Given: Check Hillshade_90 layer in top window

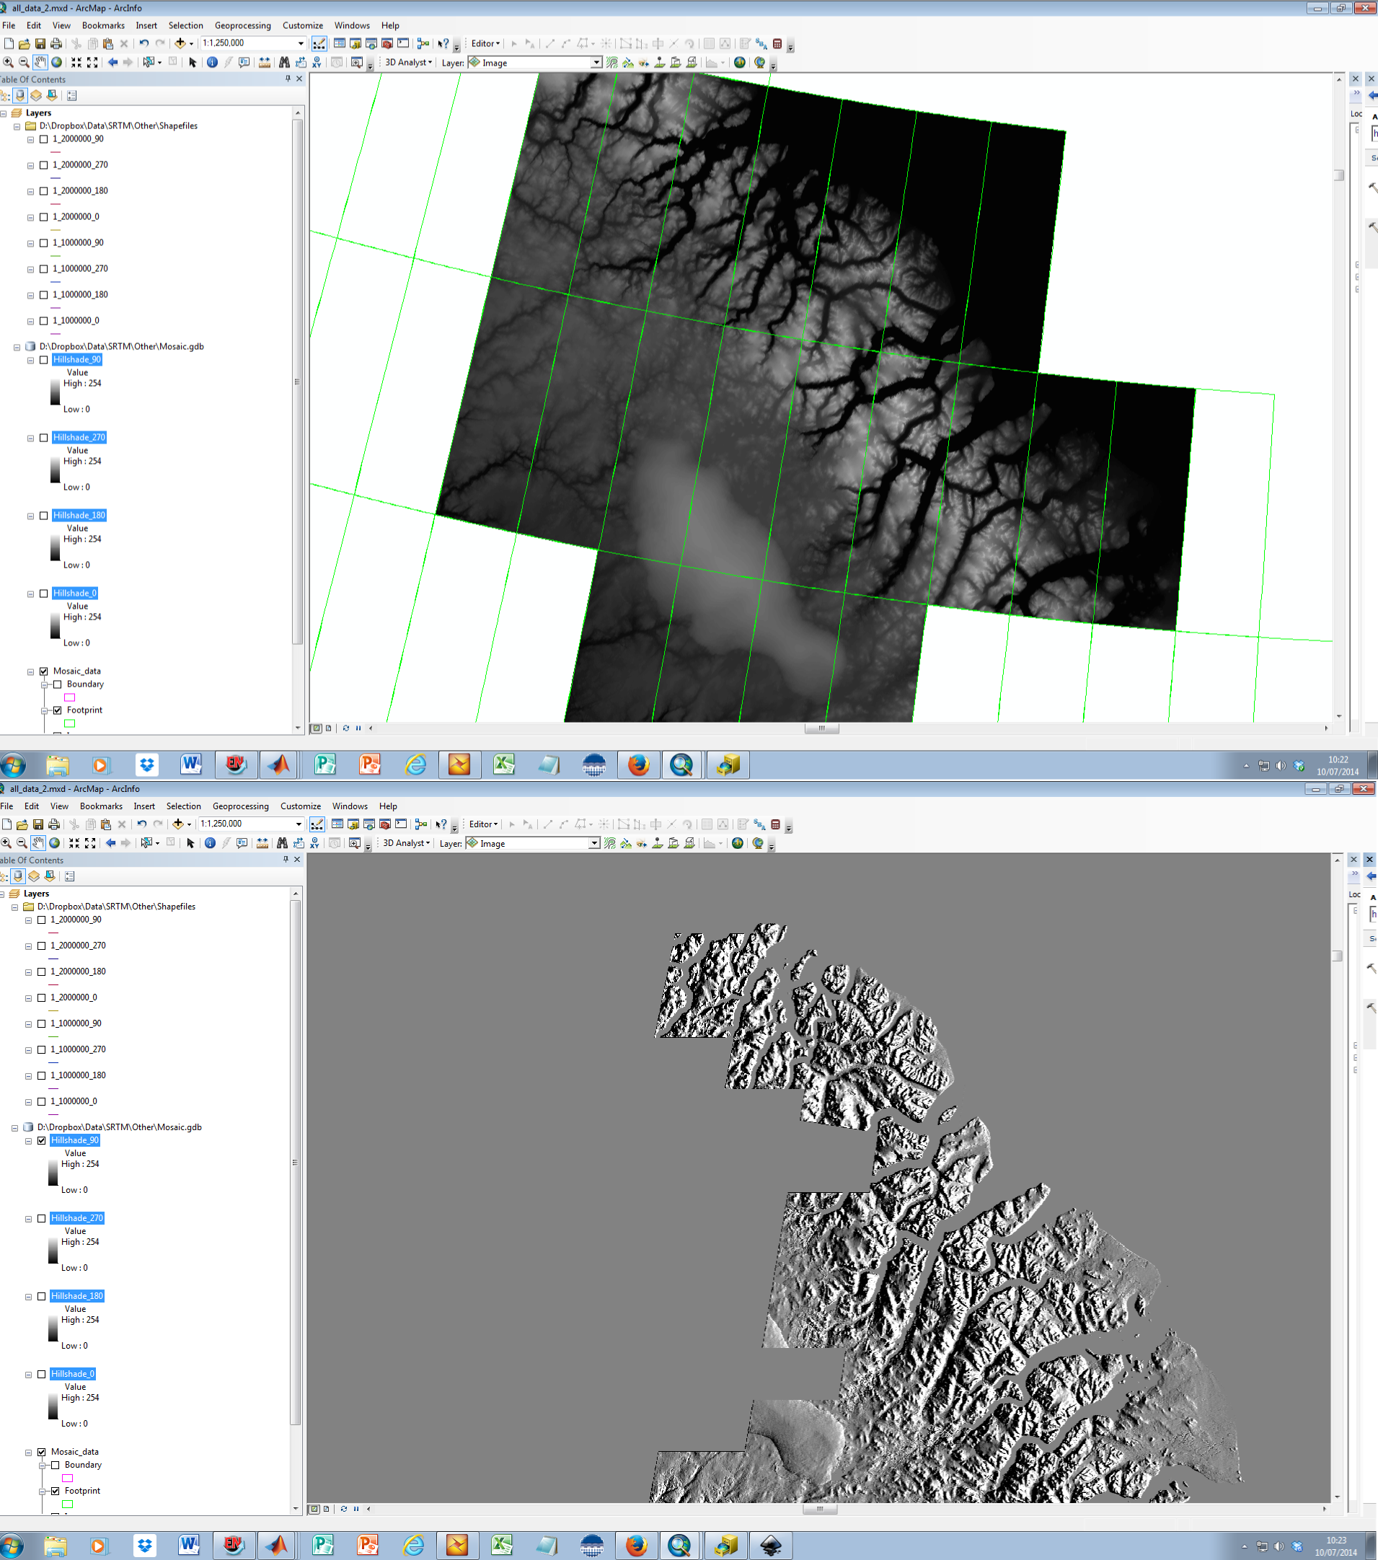Looking at the screenshot, I should point(43,359).
